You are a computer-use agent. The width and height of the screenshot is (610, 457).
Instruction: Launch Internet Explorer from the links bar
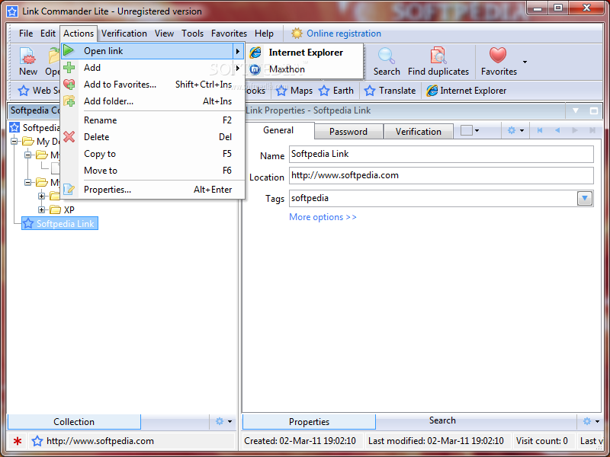pyautogui.click(x=466, y=91)
